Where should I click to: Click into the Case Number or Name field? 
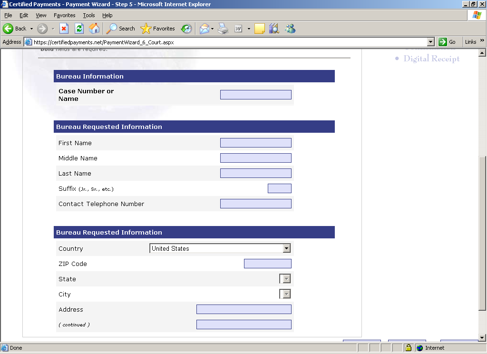[x=255, y=95]
